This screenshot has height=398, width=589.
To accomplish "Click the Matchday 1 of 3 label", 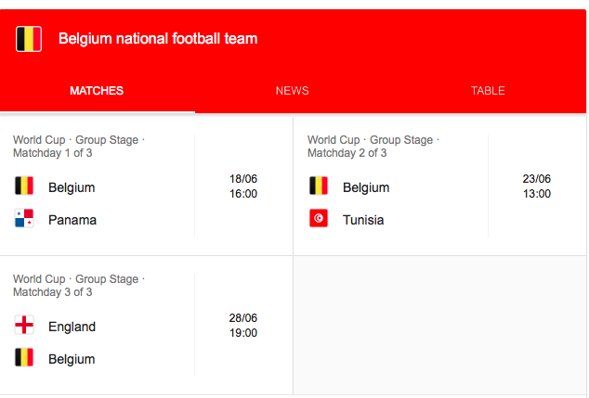I will [53, 153].
